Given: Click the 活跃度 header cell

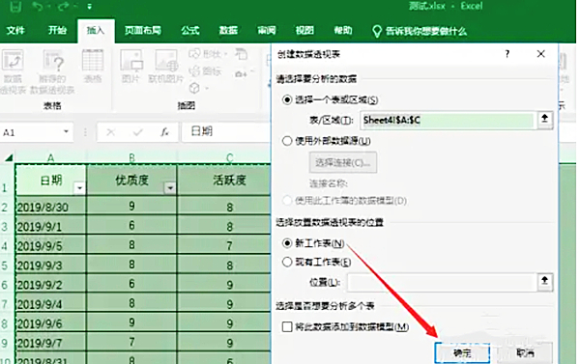Looking at the screenshot, I should click(x=224, y=180).
